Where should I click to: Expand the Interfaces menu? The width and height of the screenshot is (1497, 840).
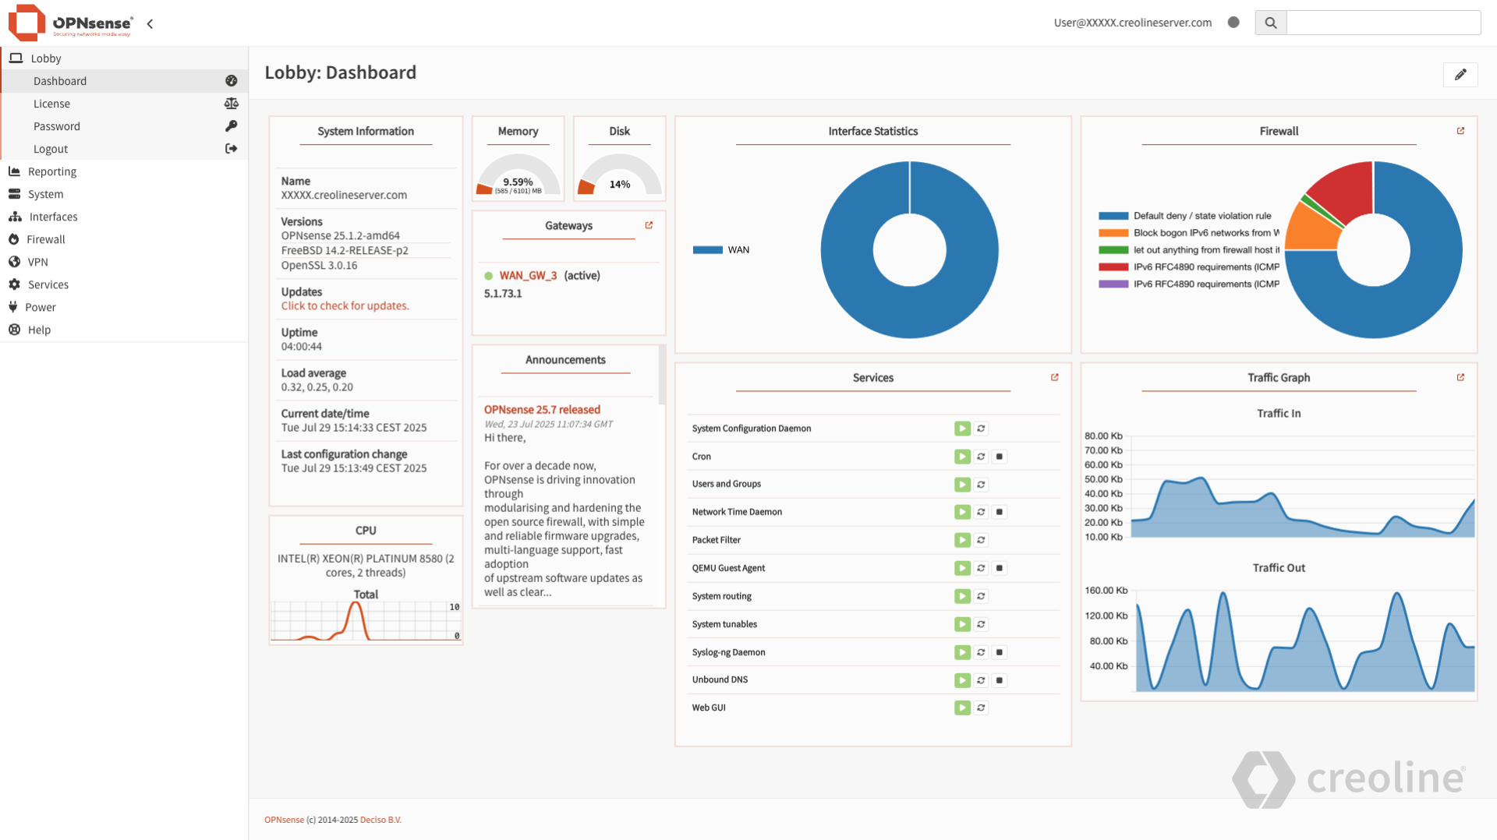pos(124,217)
